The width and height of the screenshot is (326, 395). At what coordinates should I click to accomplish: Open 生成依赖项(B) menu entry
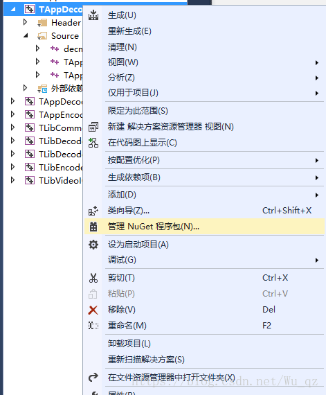[x=204, y=177]
